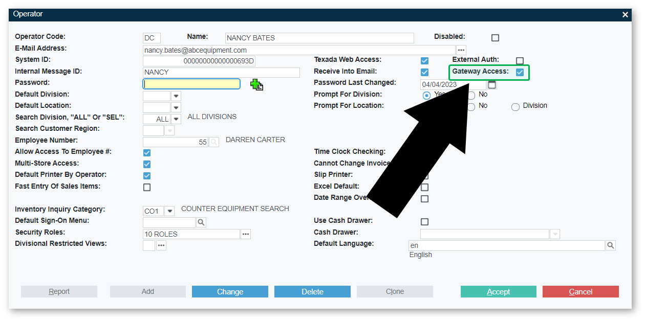Uncheck the Gateway Access checkbox
The height and width of the screenshot is (322, 645).
point(520,73)
